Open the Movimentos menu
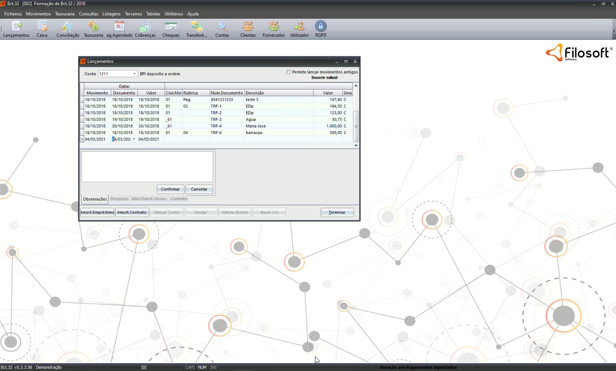This screenshot has width=616, height=371. click(38, 14)
